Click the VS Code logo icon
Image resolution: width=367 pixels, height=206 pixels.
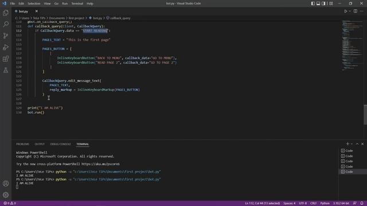click(x=4, y=3)
